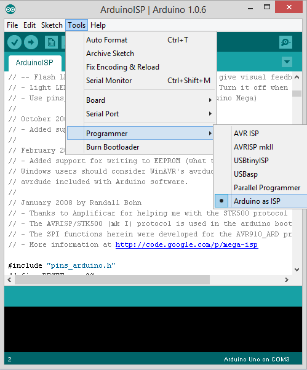Maximize the Arduino window
The width and height of the screenshot is (307, 370).
pyautogui.click(x=267, y=7)
